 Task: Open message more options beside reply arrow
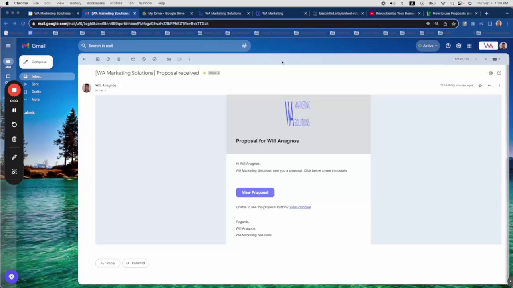(499, 86)
